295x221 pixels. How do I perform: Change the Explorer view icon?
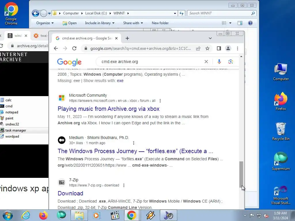(x=224, y=23)
